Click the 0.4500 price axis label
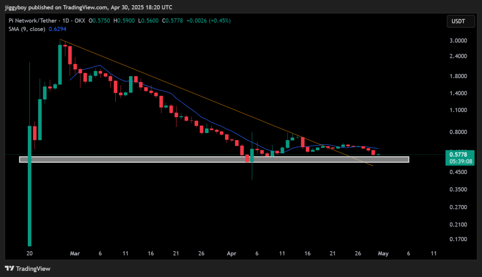 click(458, 172)
